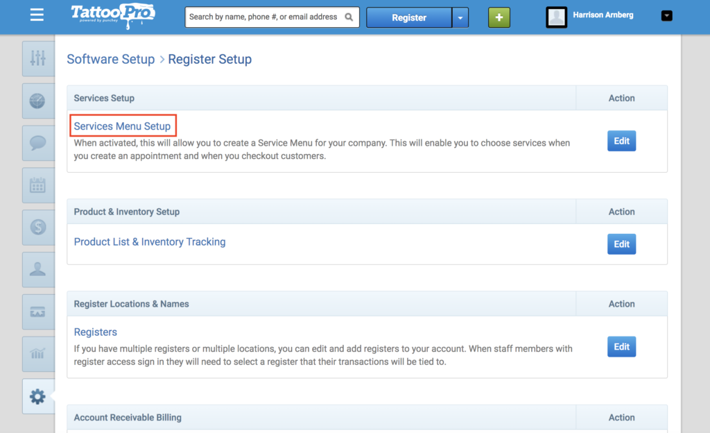The image size is (710, 433).
Task: Open the person clients sidebar icon
Action: tap(38, 269)
